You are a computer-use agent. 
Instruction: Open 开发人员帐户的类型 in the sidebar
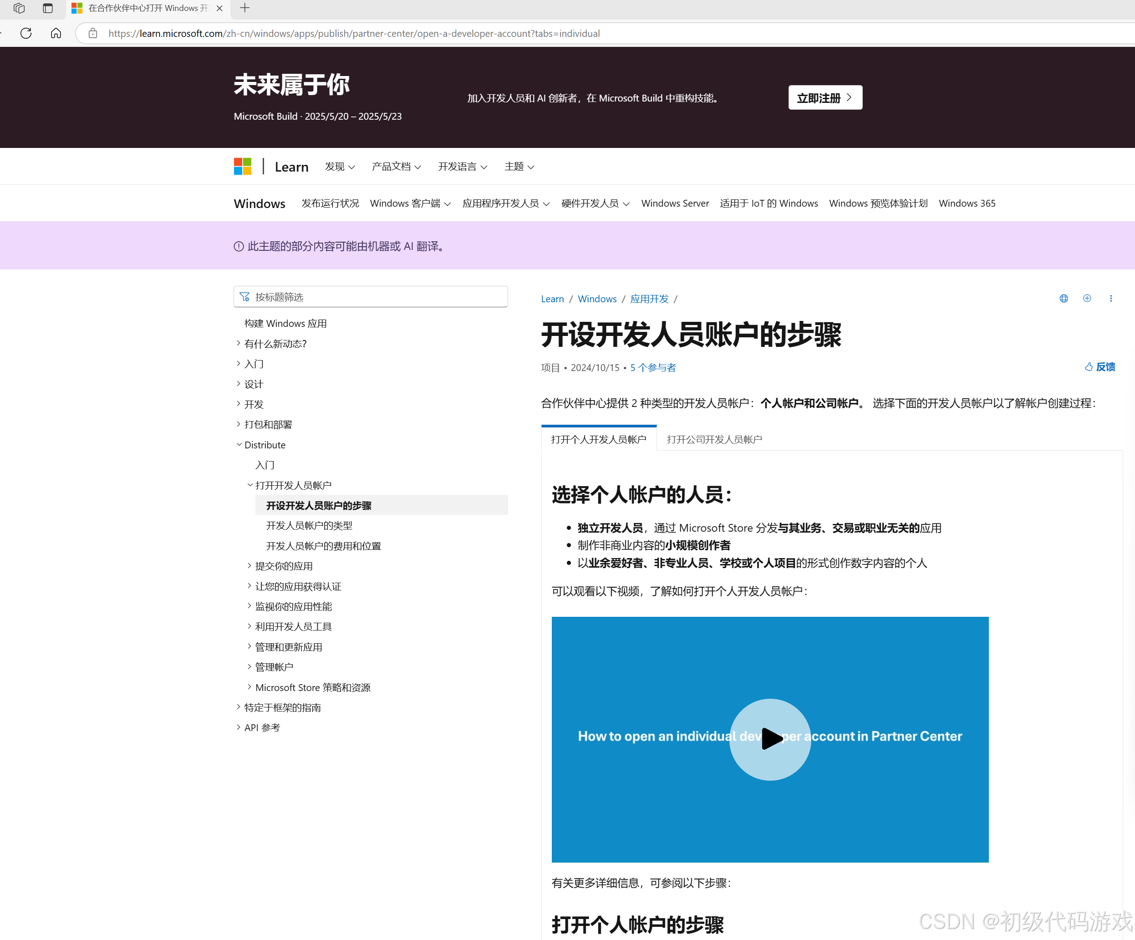pos(309,525)
